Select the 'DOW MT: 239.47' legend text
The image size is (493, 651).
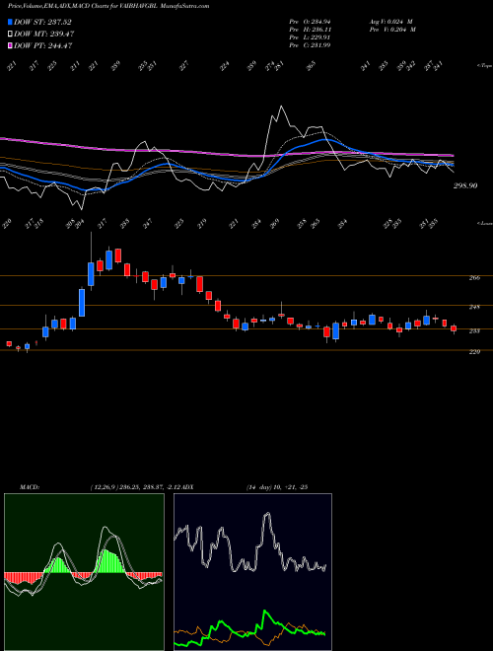(44, 35)
